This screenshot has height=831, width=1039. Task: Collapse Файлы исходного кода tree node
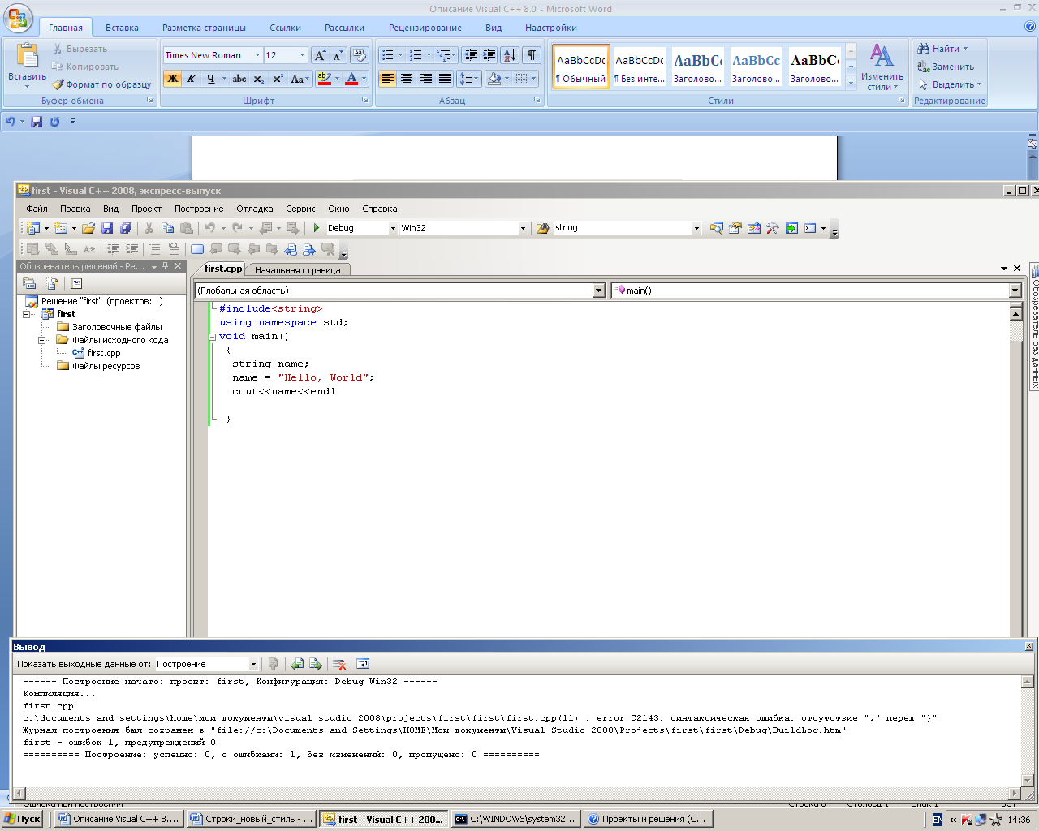pyautogui.click(x=42, y=340)
